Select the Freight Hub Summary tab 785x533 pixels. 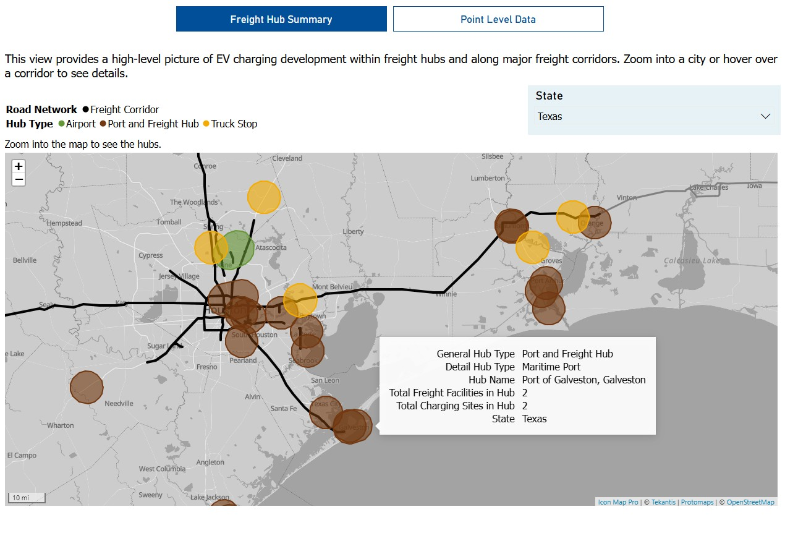(281, 19)
